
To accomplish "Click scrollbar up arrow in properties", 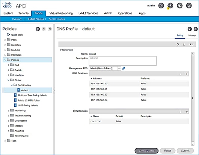I will coord(193,54).
